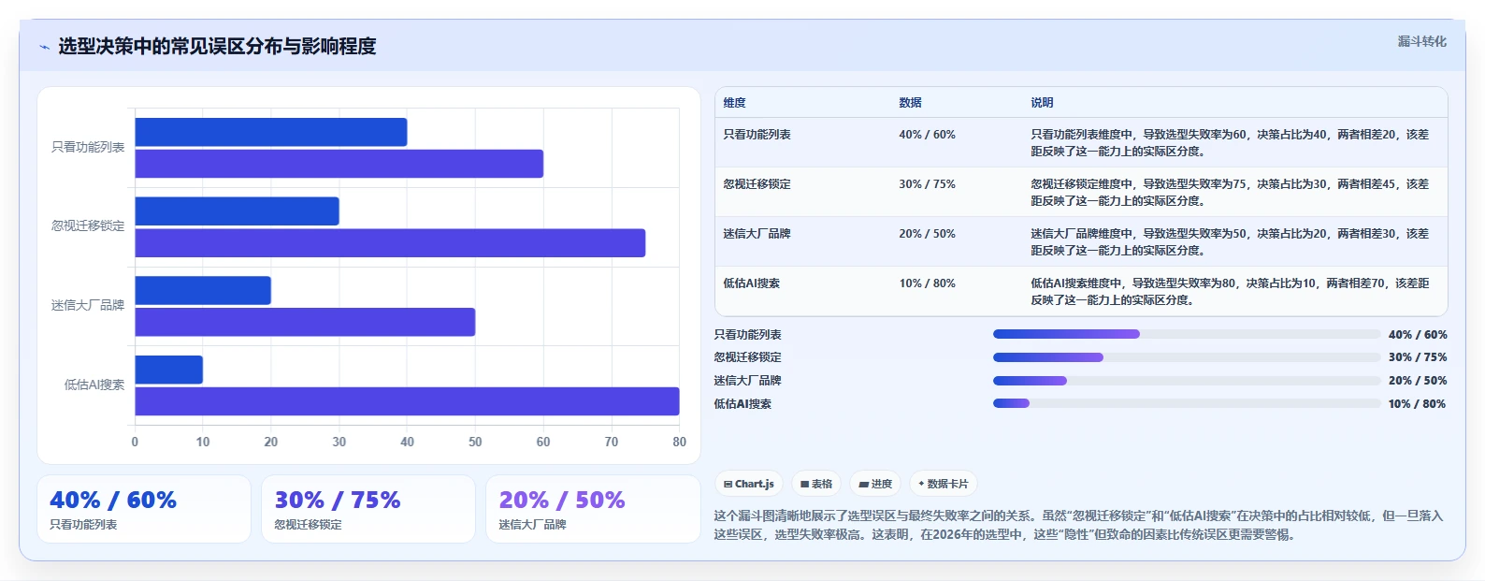The image size is (1485, 581).
Task: Click the 维度 column header
Action: pyautogui.click(x=734, y=103)
